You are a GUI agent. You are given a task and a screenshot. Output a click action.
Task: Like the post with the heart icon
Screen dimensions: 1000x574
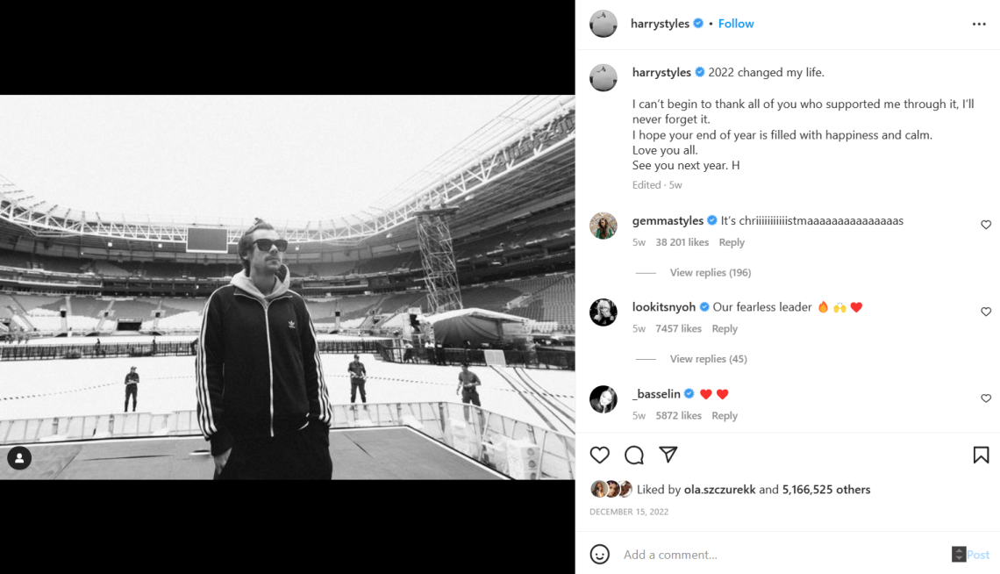pos(600,455)
